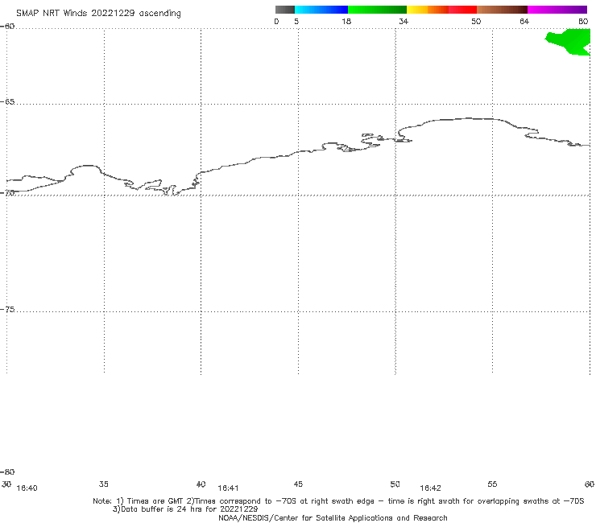This screenshot has width=596, height=523.
Task: Click the color bar label '50' in legend
Action: [x=476, y=22]
